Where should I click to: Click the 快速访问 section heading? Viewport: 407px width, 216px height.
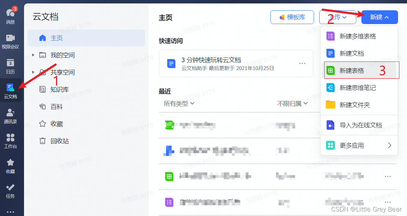coord(171,41)
